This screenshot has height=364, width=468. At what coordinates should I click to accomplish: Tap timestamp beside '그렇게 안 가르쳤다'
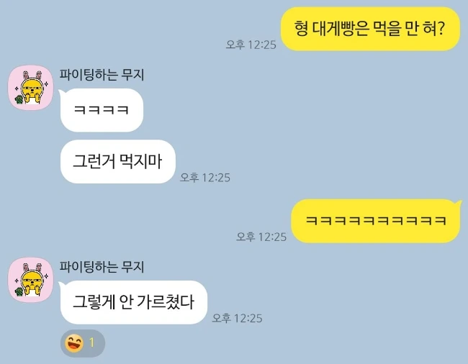238,318
